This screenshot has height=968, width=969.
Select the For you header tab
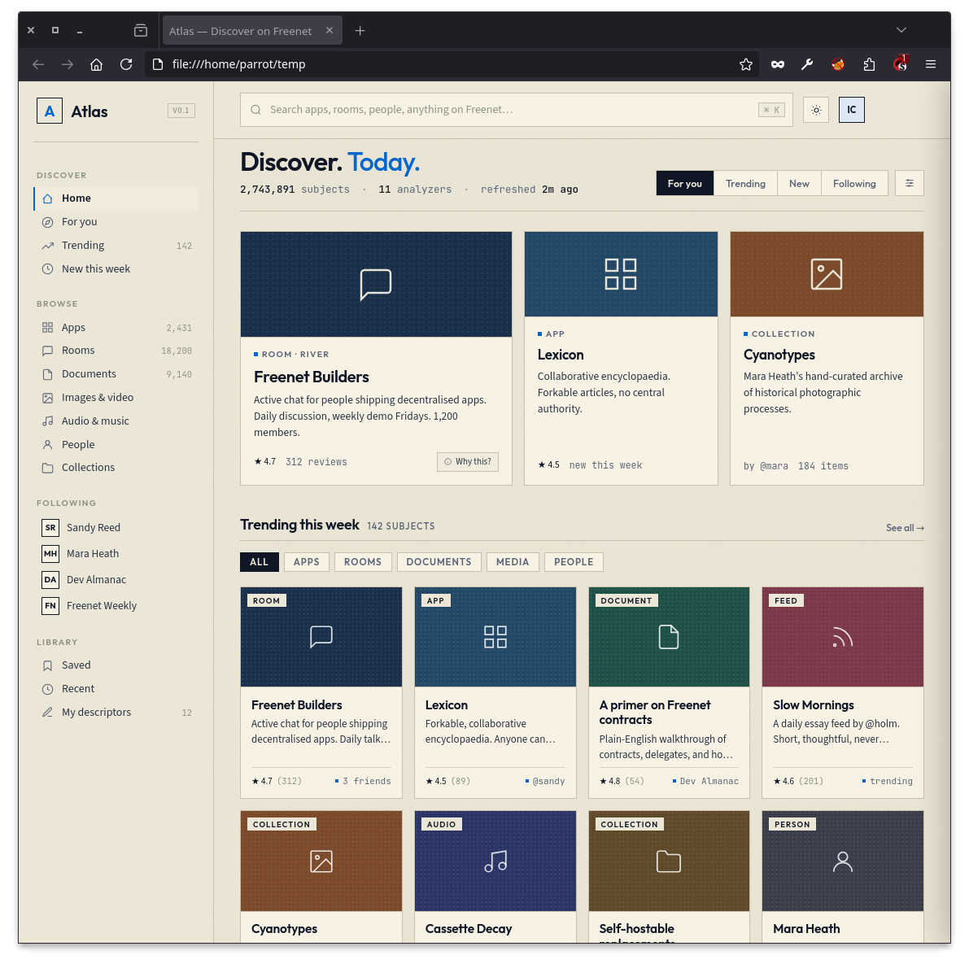pos(685,184)
